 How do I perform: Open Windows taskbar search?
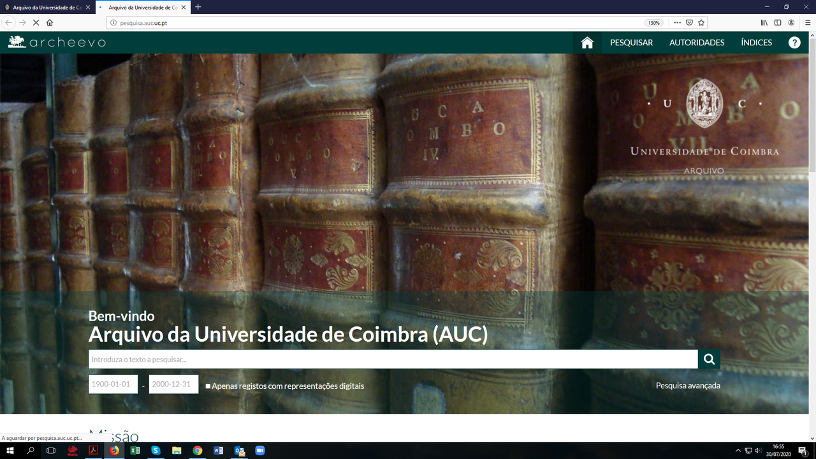click(31, 451)
